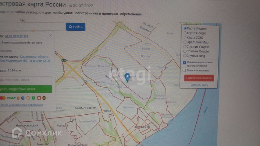Close the parcel info panel
The image size is (260, 146).
pyautogui.click(x=50, y=35)
